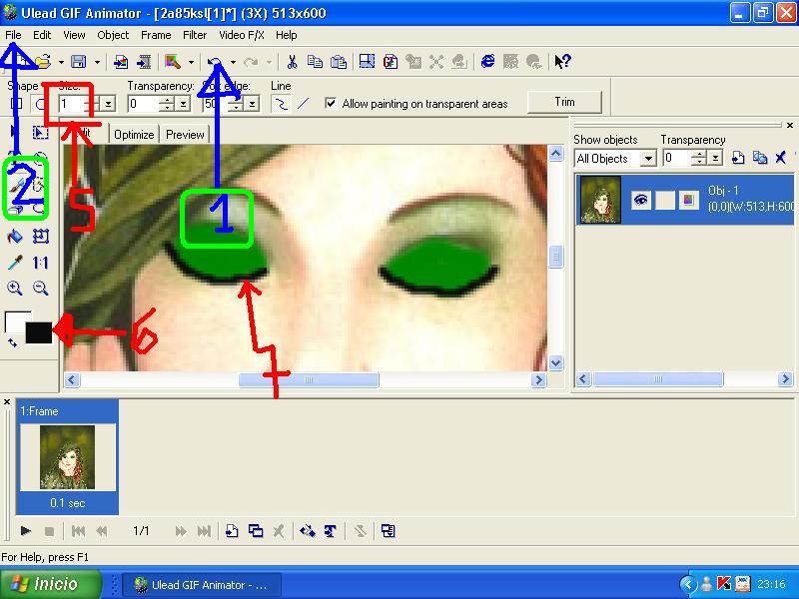Select the Transform tool
Image resolution: width=799 pixels, height=599 pixels.
pos(40,236)
